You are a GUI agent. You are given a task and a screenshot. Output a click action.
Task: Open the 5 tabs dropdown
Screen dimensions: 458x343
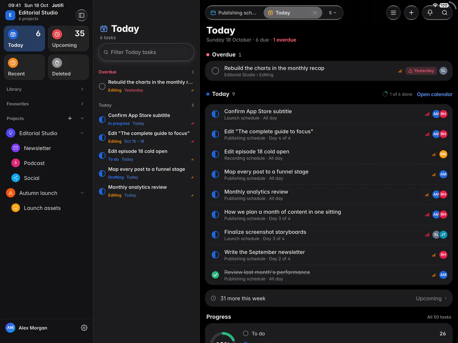tap(332, 13)
